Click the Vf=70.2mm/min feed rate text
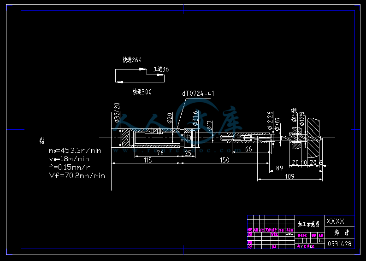The height and width of the screenshot is (261, 366). point(77,175)
